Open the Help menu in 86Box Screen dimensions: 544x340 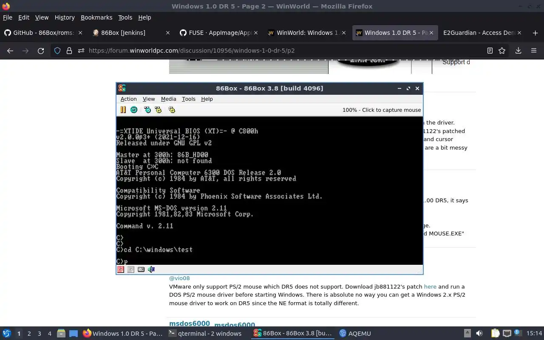(x=207, y=99)
